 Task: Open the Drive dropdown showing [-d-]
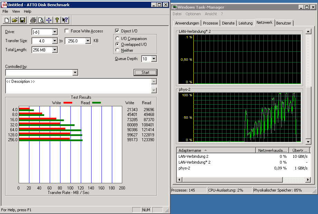tap(55, 32)
